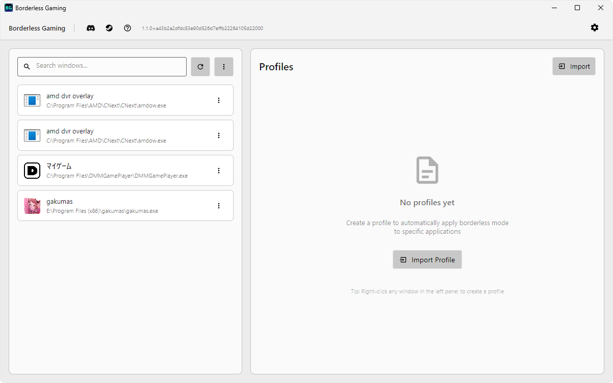
Task: Open settings via the gear icon
Action: [x=595, y=28]
